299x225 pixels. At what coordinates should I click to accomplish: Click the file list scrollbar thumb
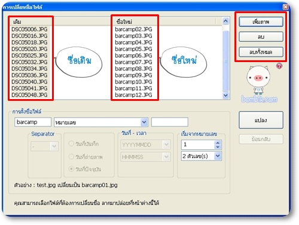coord(225,61)
